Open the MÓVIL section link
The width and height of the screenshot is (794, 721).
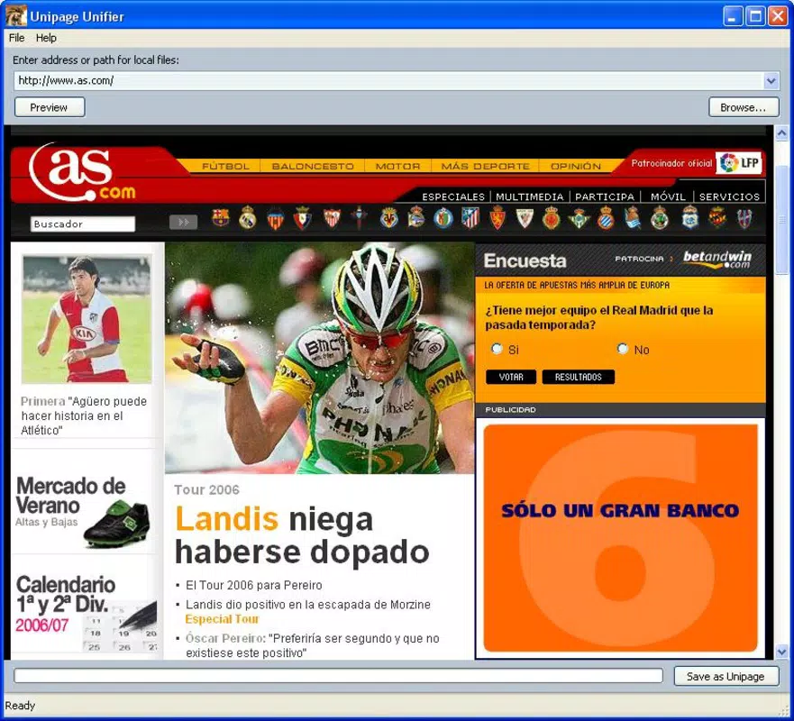click(x=668, y=196)
